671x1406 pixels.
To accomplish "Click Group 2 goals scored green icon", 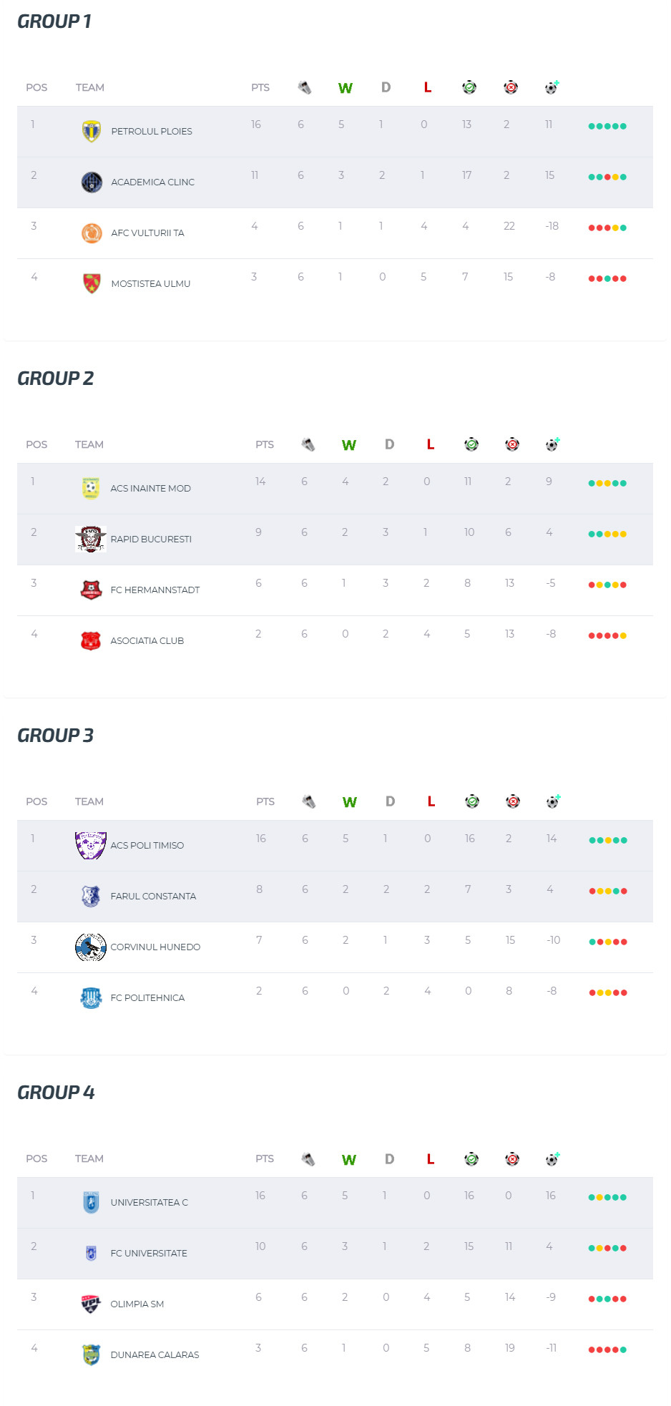I will pos(471,444).
